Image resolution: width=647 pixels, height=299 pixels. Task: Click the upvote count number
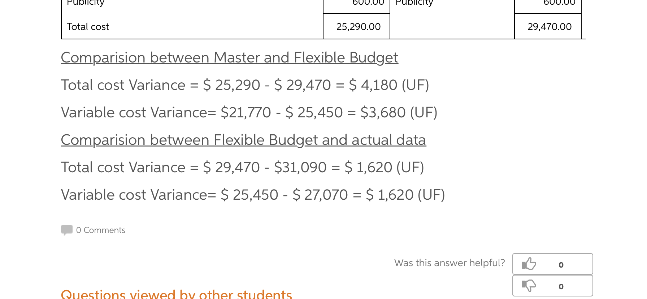(x=561, y=265)
